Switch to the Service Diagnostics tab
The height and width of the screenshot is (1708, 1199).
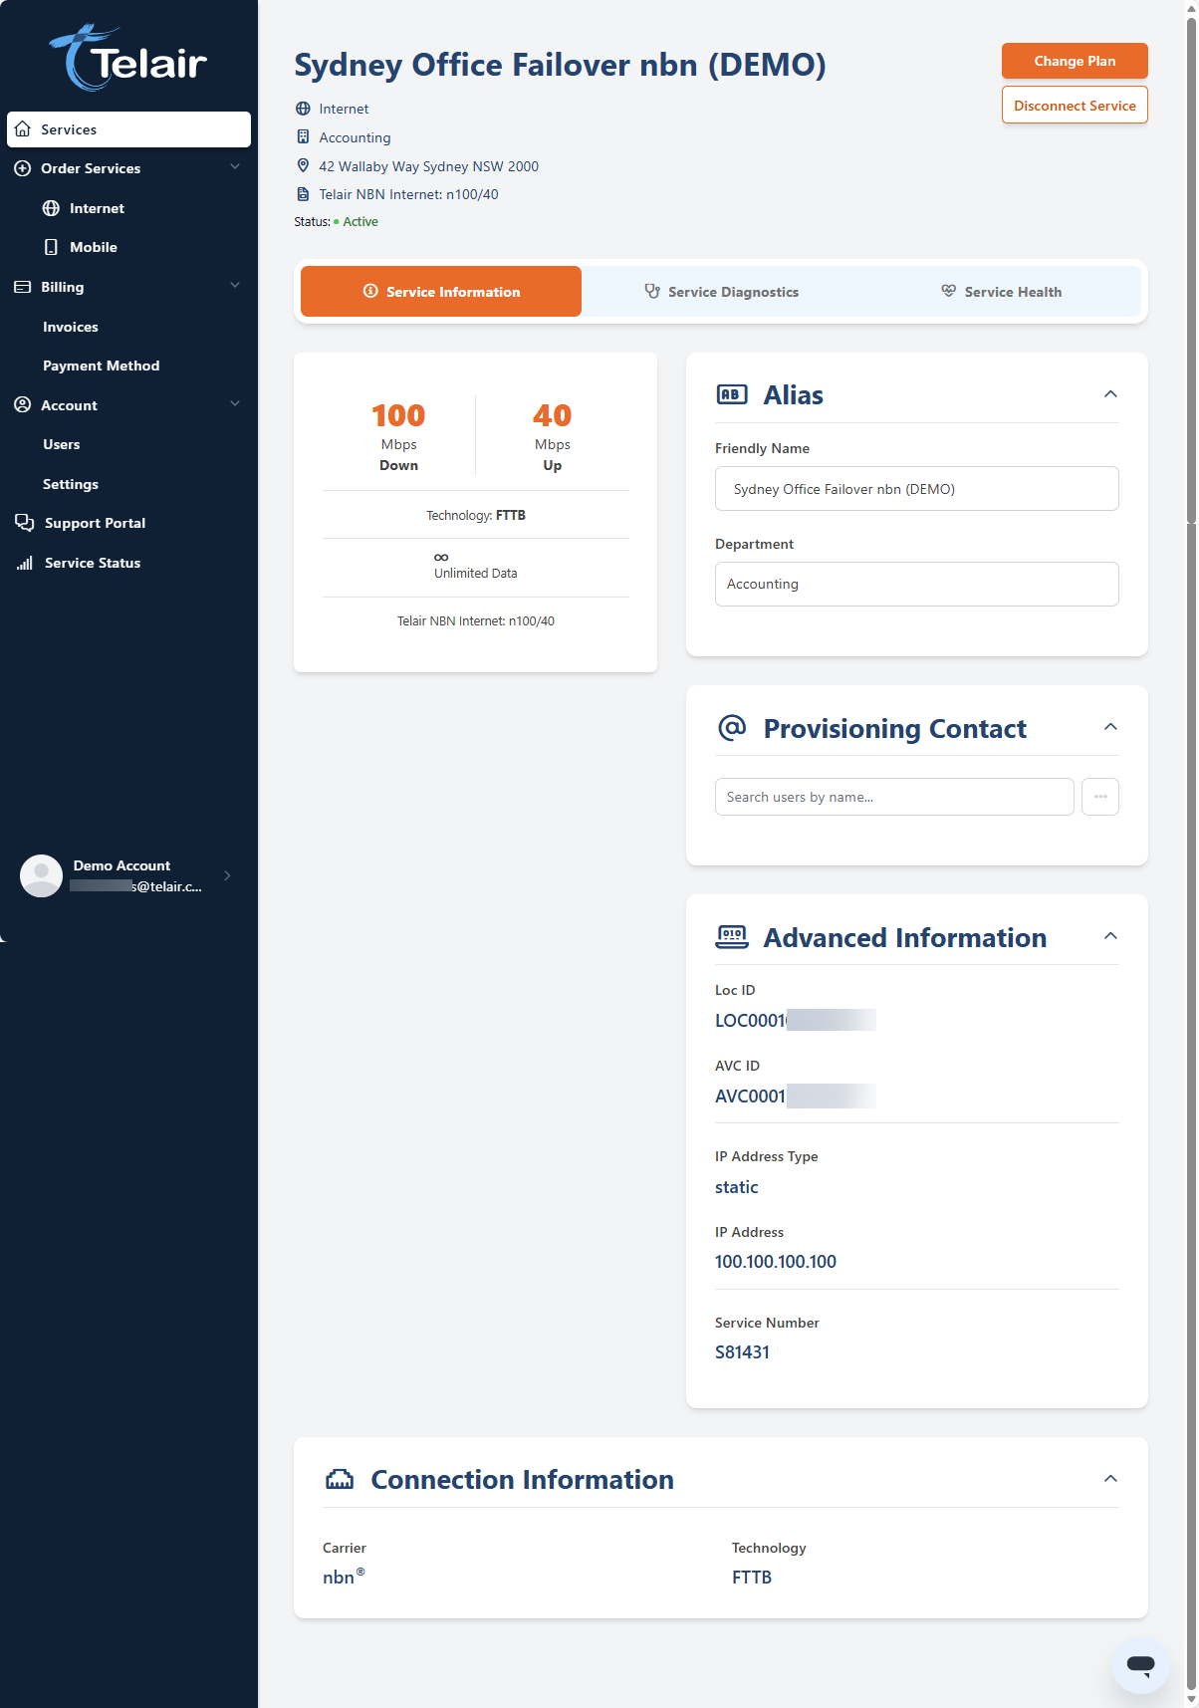pyautogui.click(x=722, y=292)
